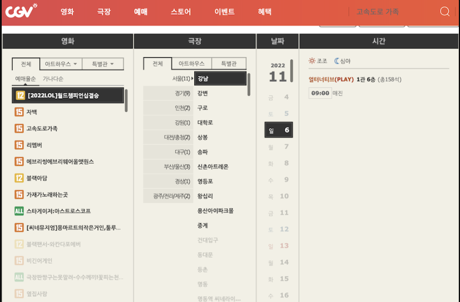Select the 강남 theater
Image resolution: width=460 pixels, height=302 pixels.
pyautogui.click(x=220, y=78)
